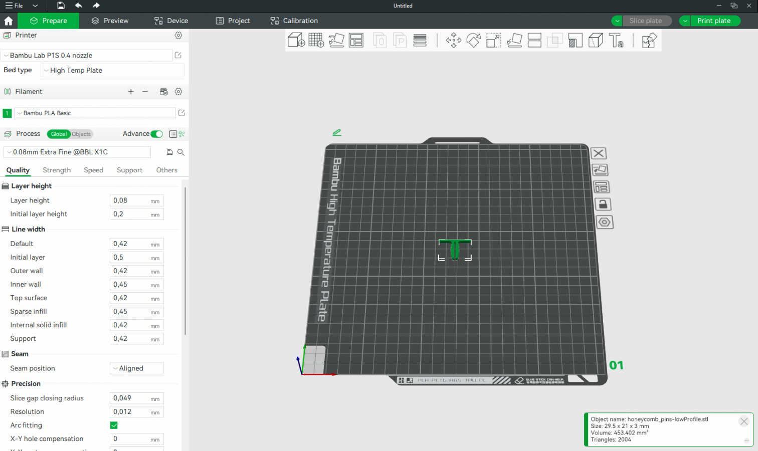Viewport: 758px width, 451px height.
Task: Open the Strength settings tab
Action: coord(57,170)
